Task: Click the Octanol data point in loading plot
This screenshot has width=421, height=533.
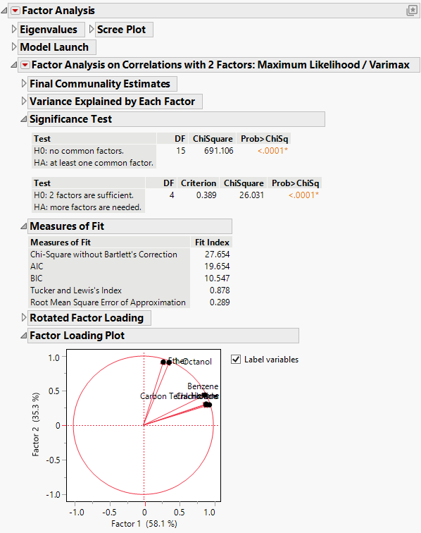Action: click(x=169, y=362)
